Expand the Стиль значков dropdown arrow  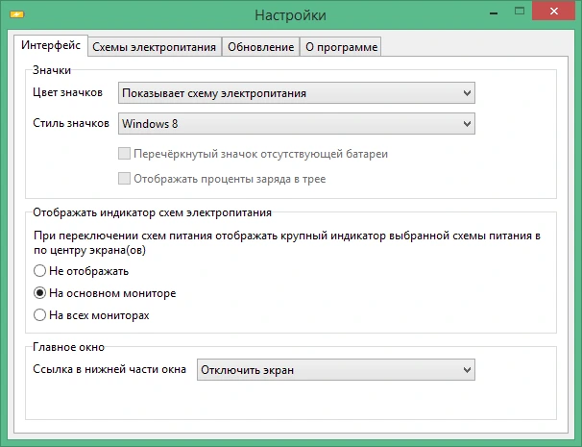pos(467,123)
